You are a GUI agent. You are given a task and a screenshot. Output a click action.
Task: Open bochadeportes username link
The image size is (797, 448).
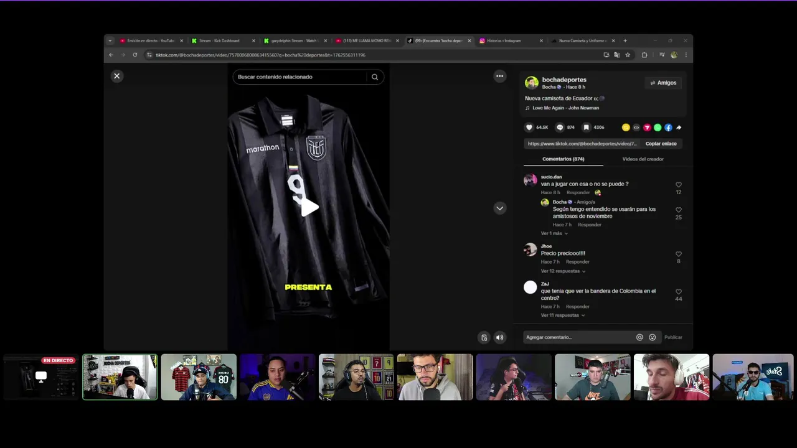pyautogui.click(x=564, y=80)
